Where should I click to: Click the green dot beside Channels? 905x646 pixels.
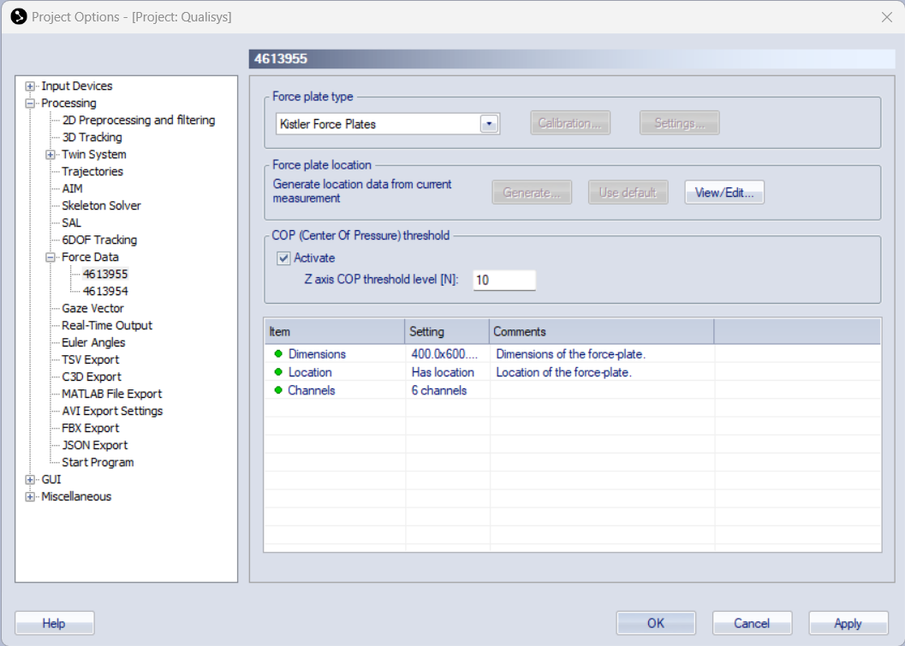point(278,391)
